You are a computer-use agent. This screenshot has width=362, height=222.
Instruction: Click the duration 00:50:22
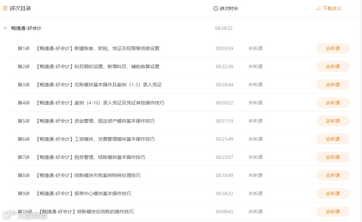[224, 103]
